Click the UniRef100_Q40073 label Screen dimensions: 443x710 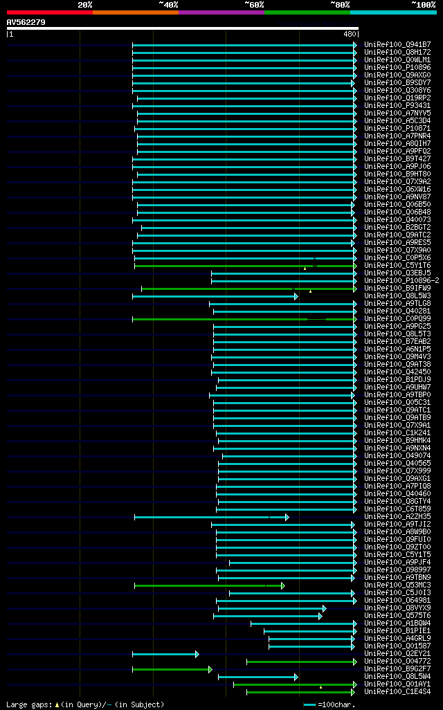[398, 219]
